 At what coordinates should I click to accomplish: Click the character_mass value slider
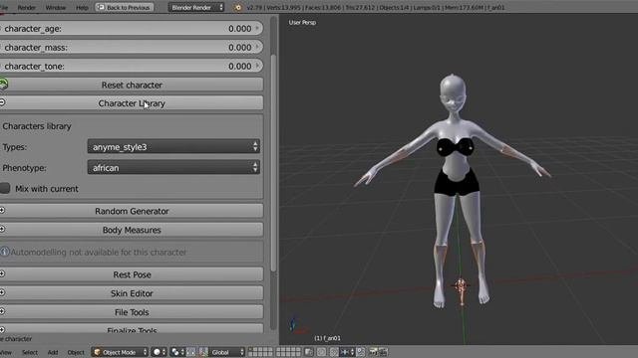(132, 47)
